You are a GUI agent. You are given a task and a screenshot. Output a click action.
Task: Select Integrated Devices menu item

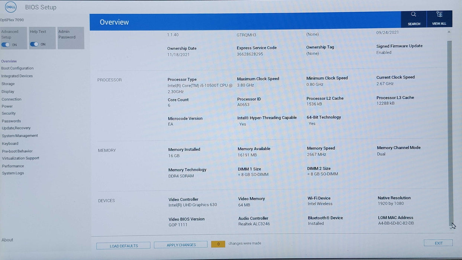17,76
